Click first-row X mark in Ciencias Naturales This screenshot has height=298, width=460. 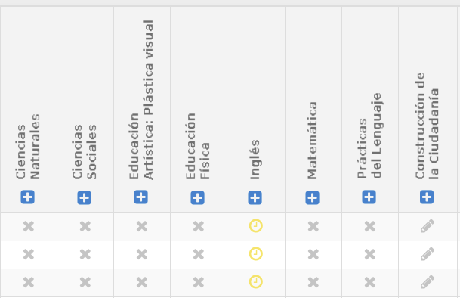pos(29,227)
